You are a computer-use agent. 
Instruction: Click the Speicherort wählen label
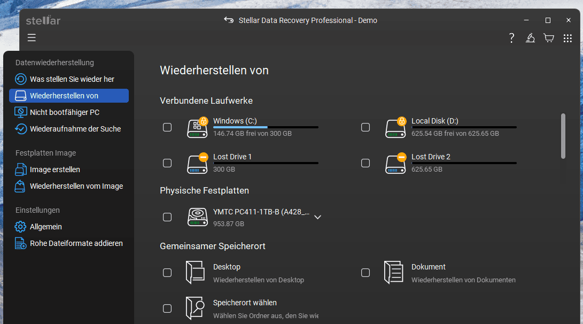pyautogui.click(x=245, y=303)
